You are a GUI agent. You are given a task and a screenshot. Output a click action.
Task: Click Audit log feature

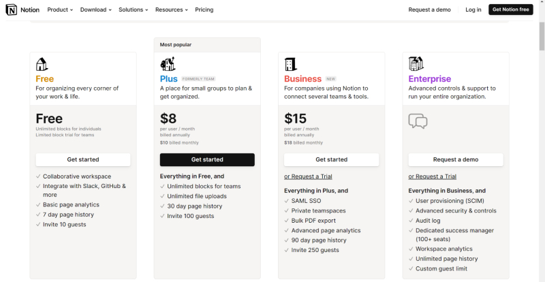click(x=428, y=221)
